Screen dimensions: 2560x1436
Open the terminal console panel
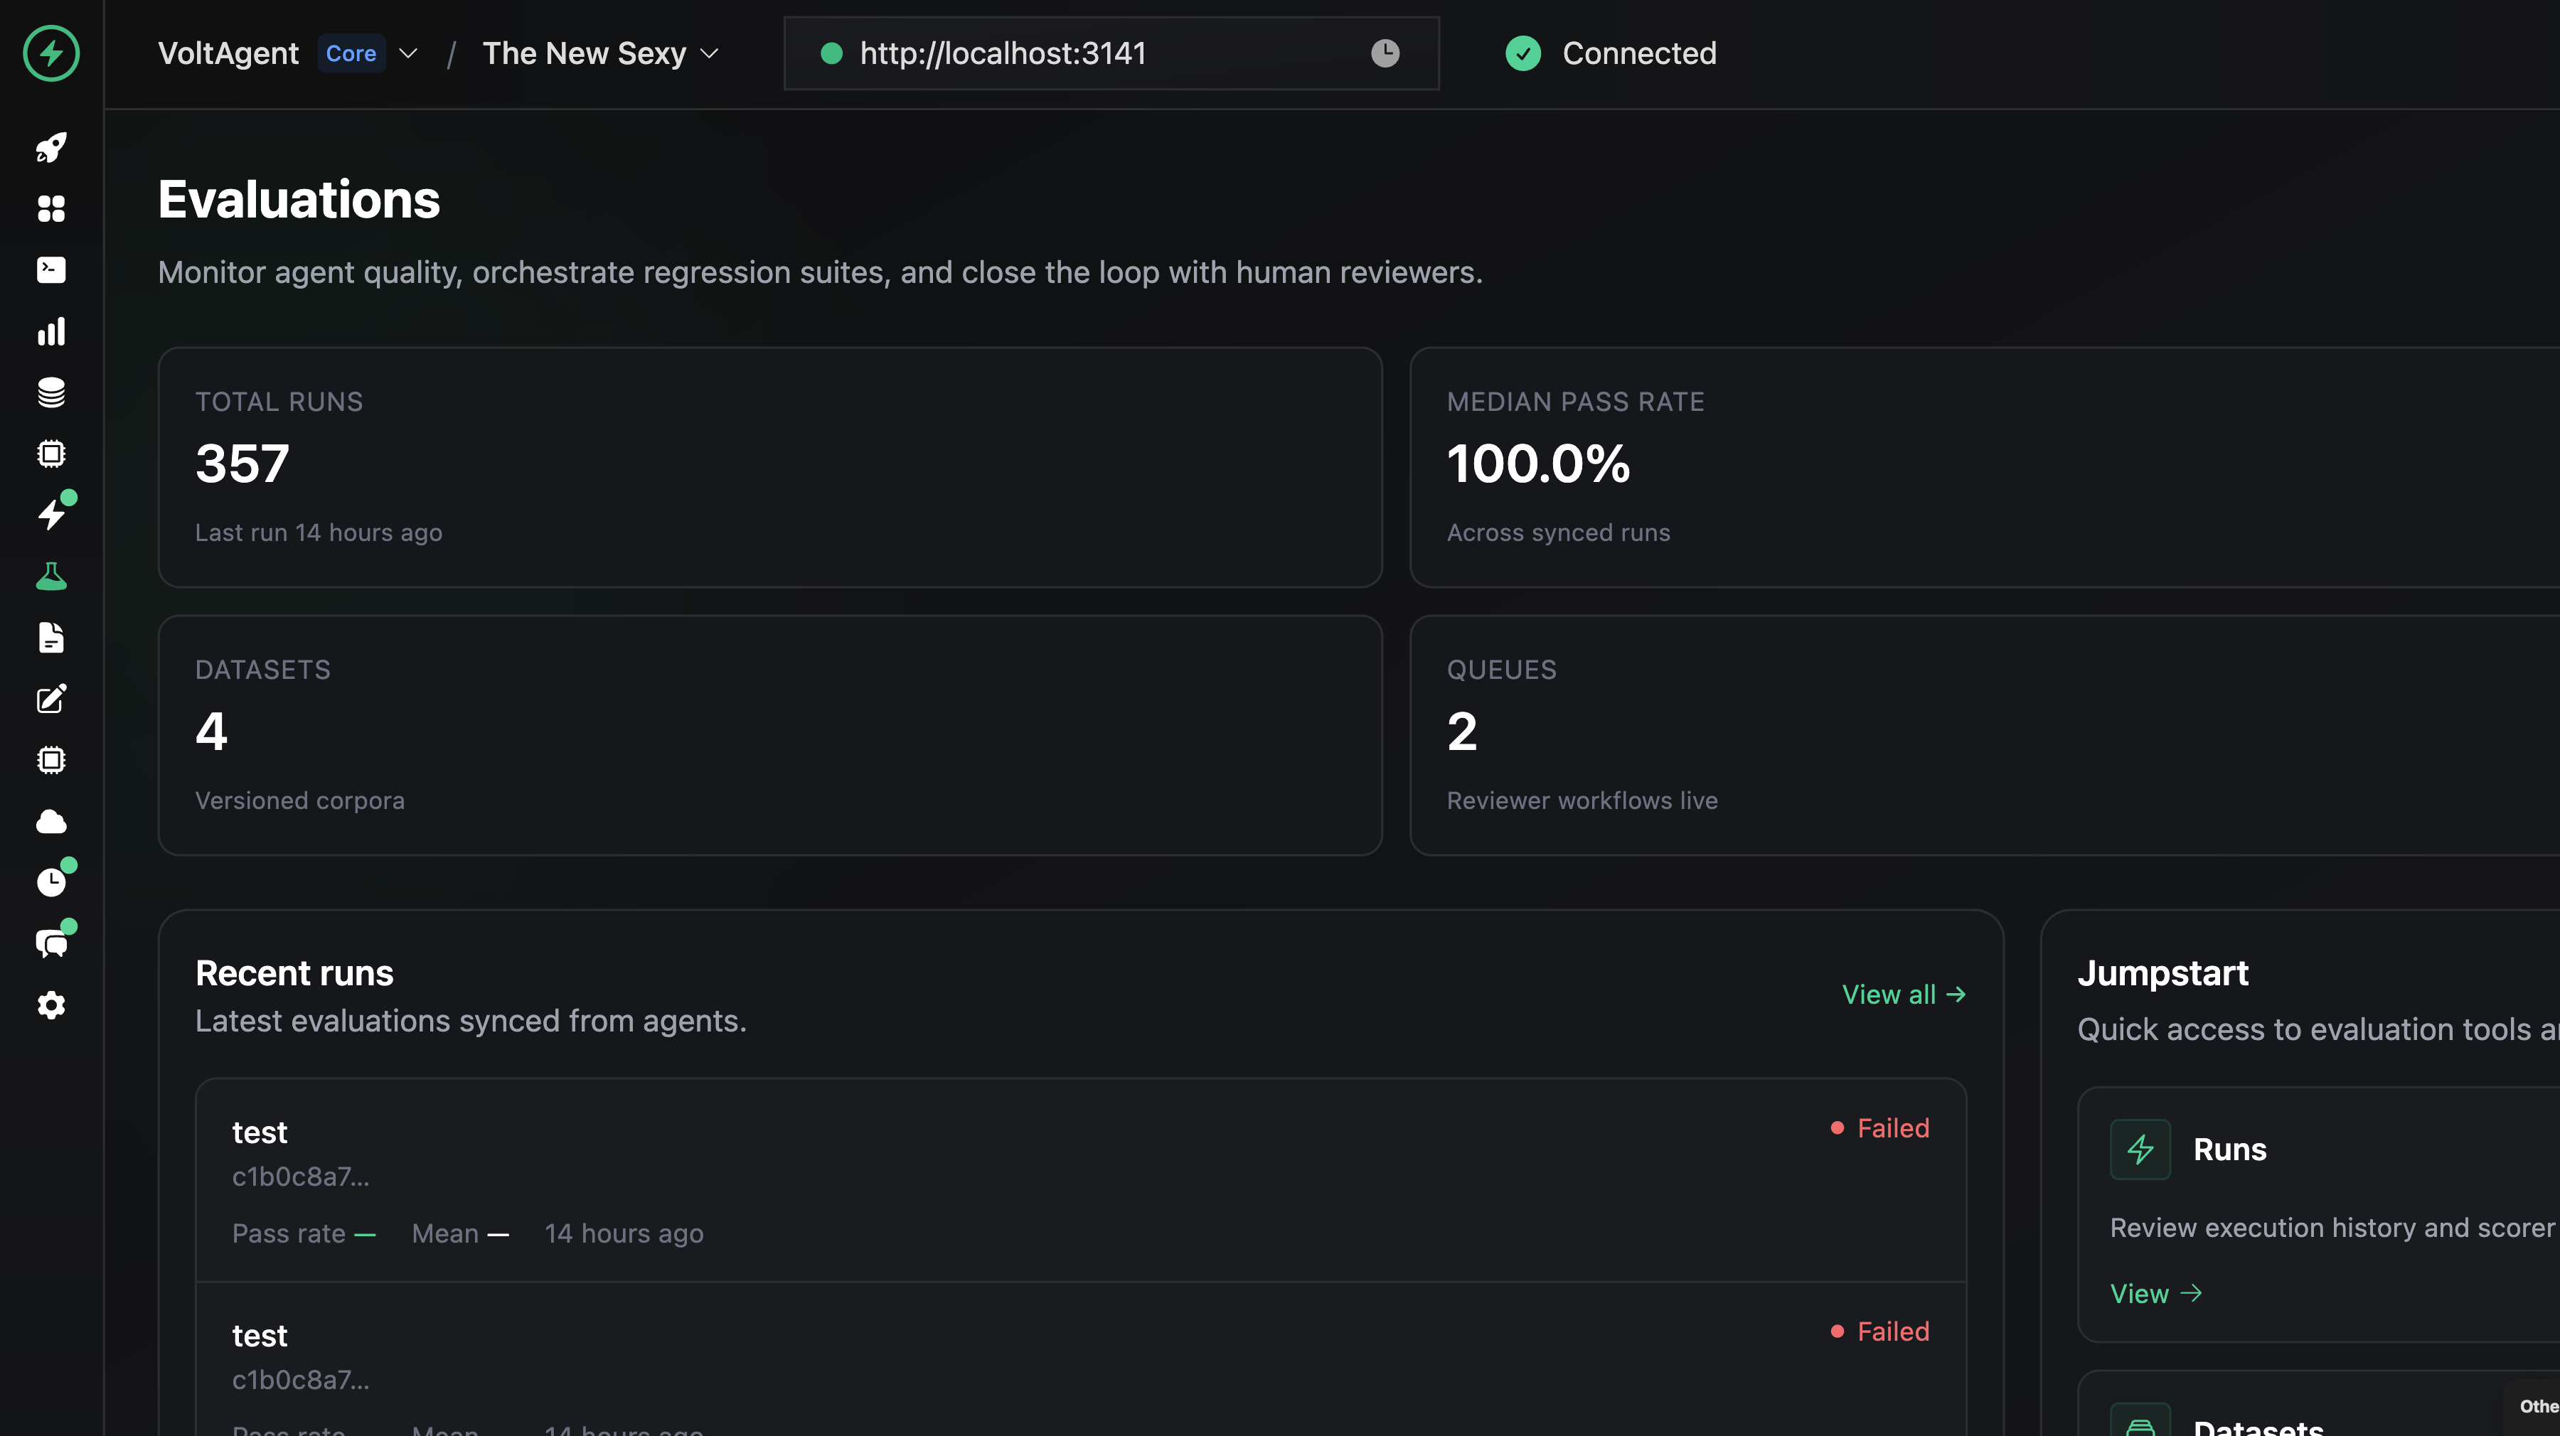click(50, 270)
